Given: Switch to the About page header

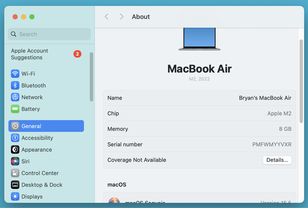Looking at the screenshot, I should 141,17.
